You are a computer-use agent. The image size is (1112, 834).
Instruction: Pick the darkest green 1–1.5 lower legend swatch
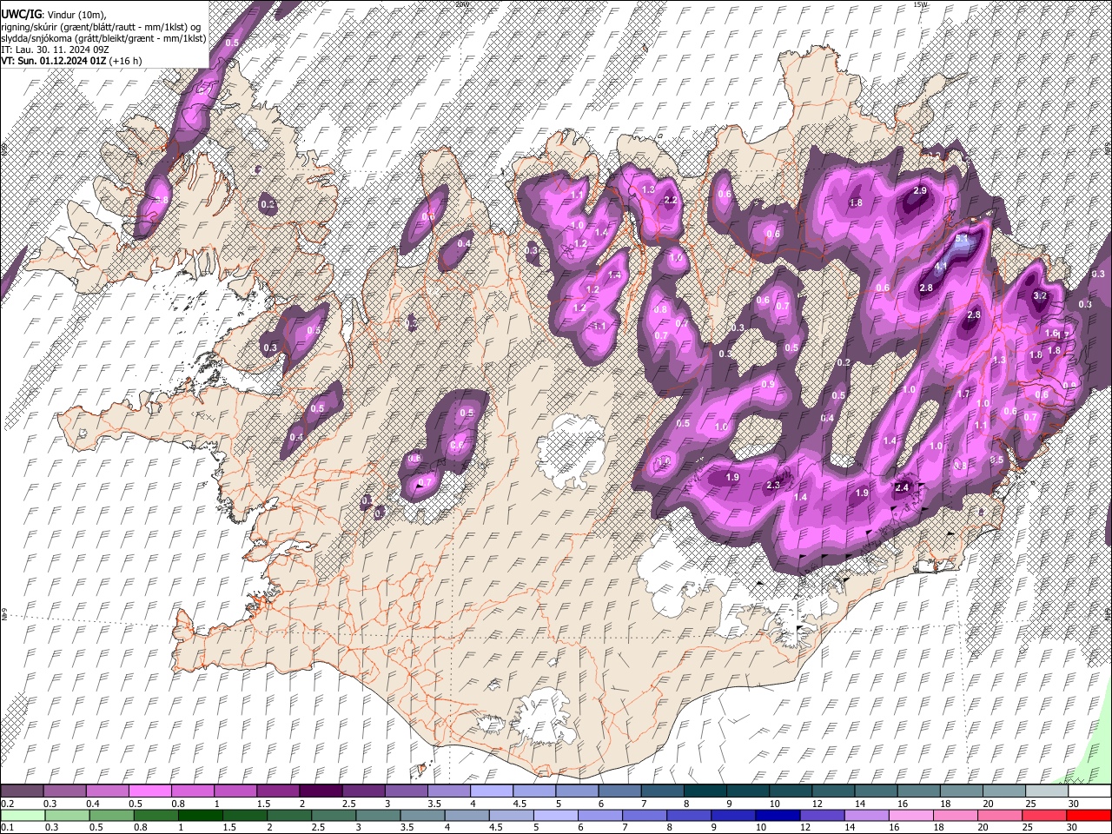tap(200, 815)
